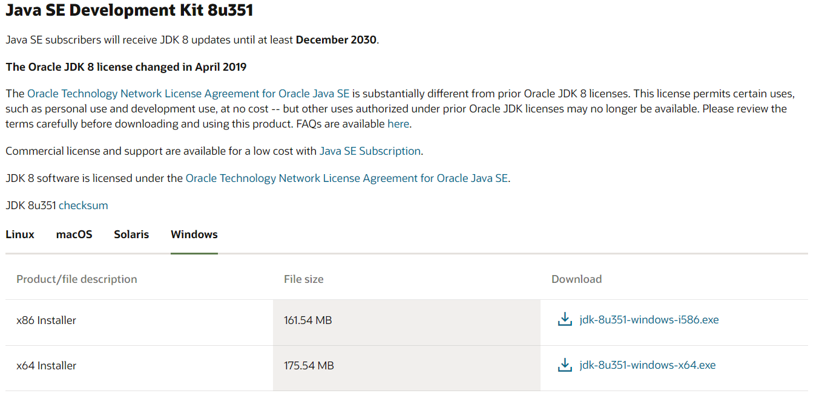Click download icon for jdk-8u351-windows-x64.exe

tap(564, 365)
